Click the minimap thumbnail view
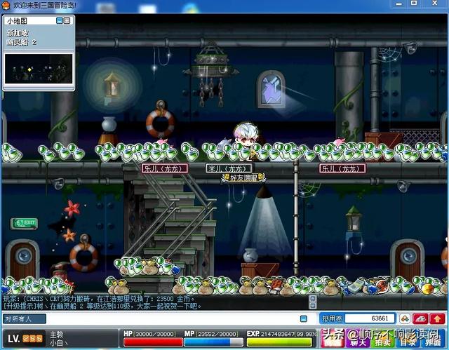This screenshot has width=449, height=350. pos(39,69)
